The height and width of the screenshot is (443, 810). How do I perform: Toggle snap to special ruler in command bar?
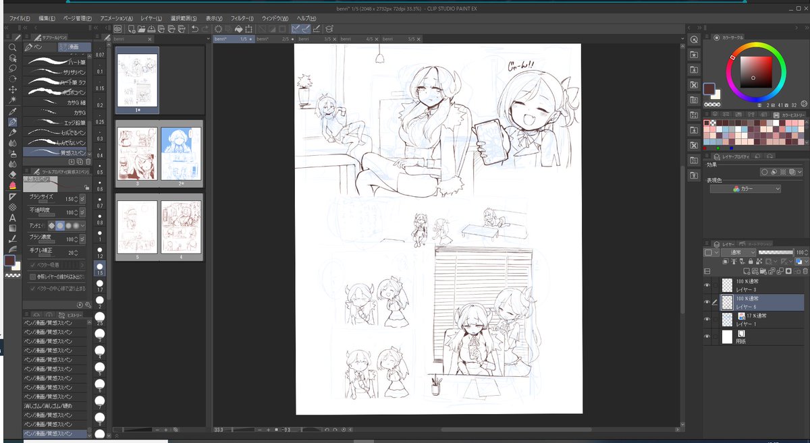306,29
